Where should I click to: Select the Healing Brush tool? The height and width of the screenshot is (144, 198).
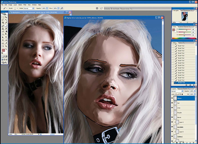(3, 26)
